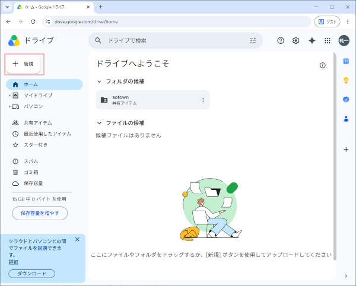
Task: Focus the ドライブで検索 search field
Action: (175, 40)
